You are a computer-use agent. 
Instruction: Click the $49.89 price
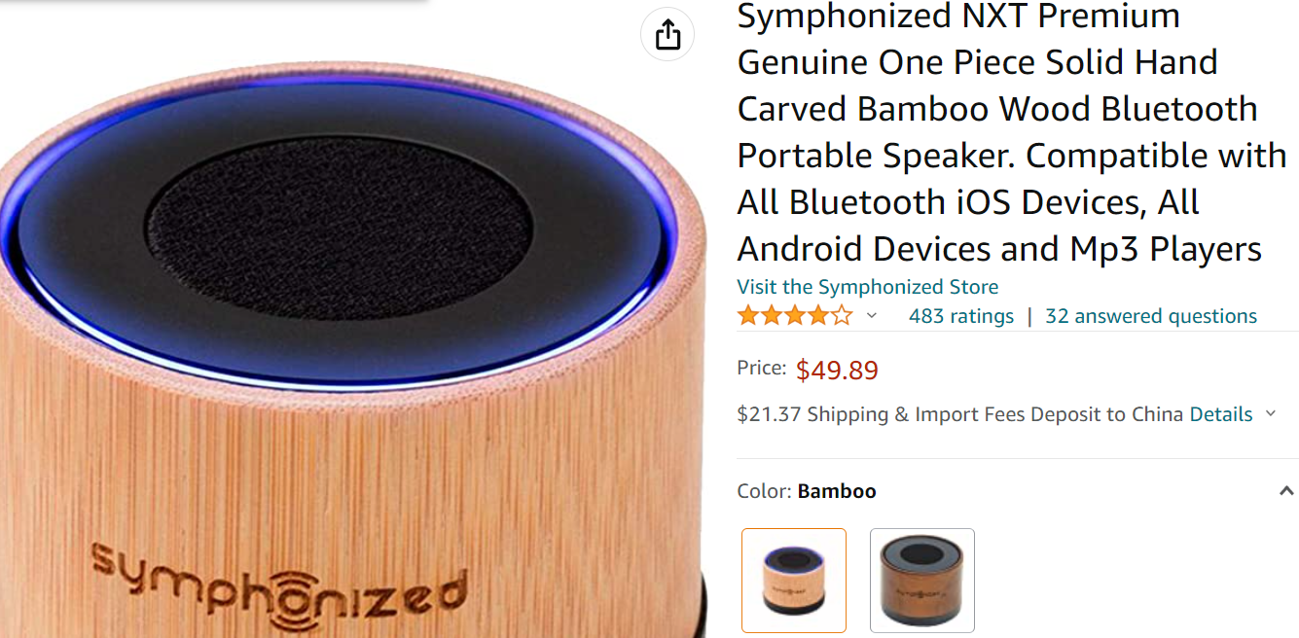pyautogui.click(x=837, y=371)
